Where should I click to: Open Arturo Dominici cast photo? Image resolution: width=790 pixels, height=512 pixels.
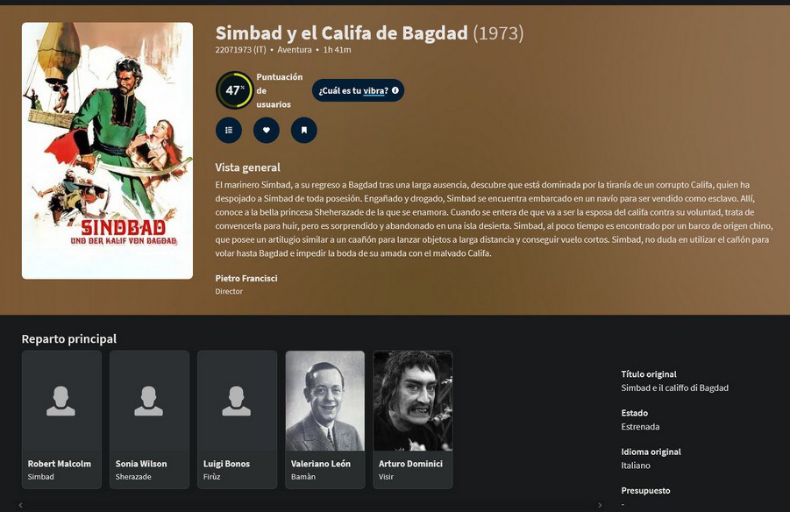pos(413,401)
